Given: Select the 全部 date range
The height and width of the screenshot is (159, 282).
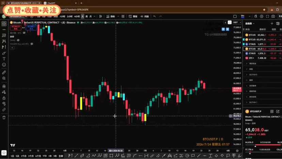Looking at the screenshot, I should (61, 156).
